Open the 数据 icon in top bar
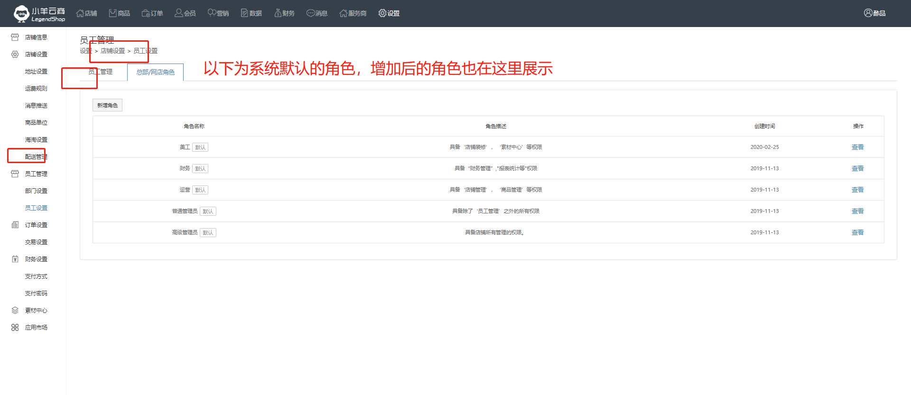 (244, 13)
